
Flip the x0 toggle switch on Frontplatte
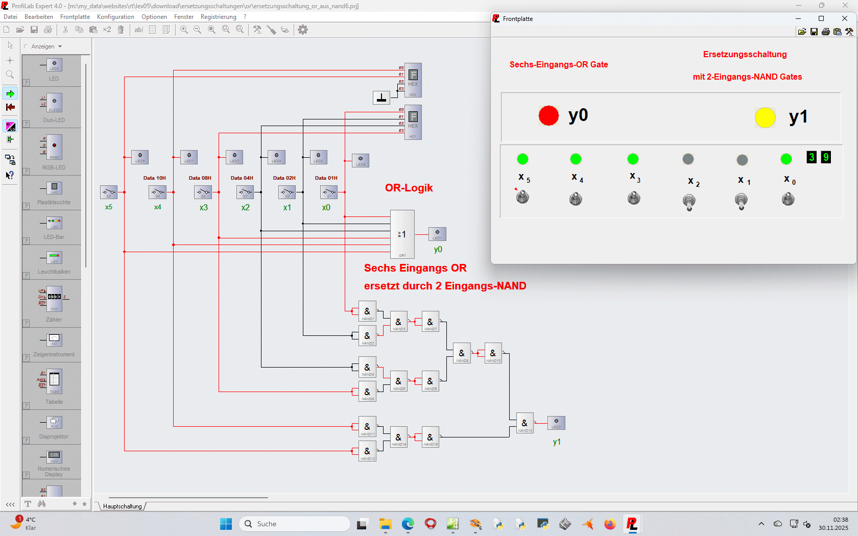click(788, 199)
